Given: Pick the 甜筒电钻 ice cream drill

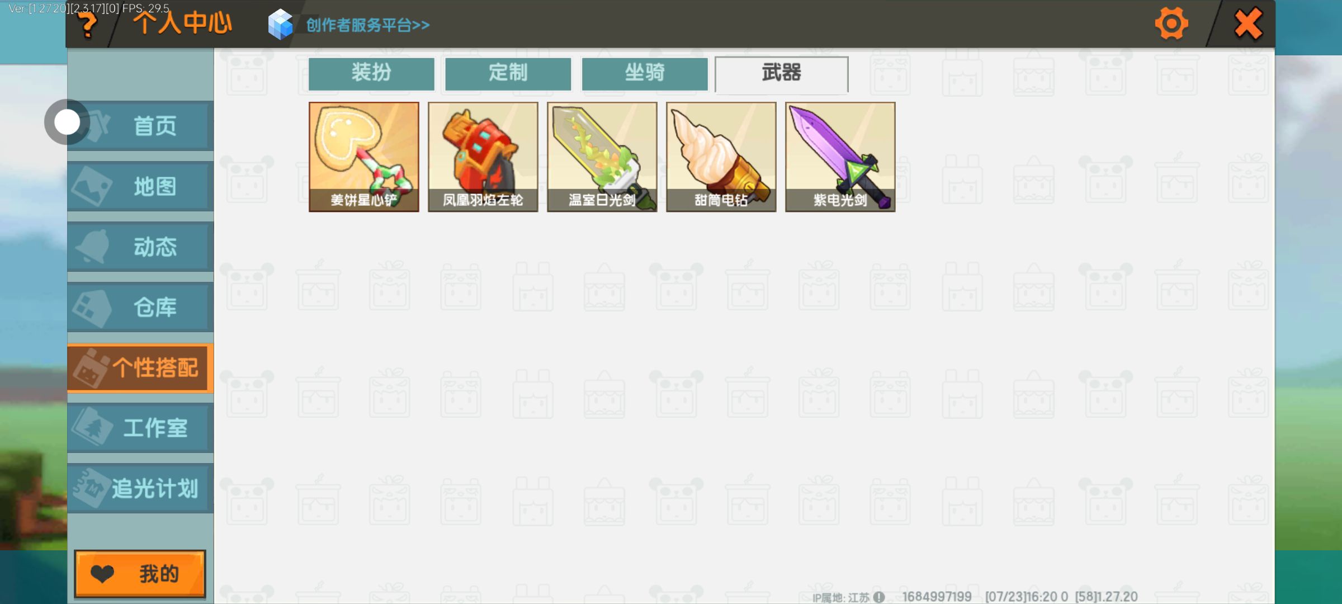Looking at the screenshot, I should point(721,157).
